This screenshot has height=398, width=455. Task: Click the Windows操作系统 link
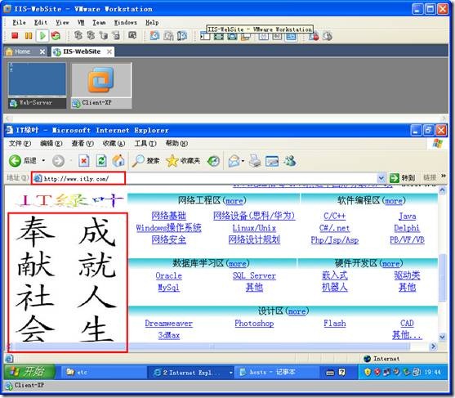(x=168, y=227)
